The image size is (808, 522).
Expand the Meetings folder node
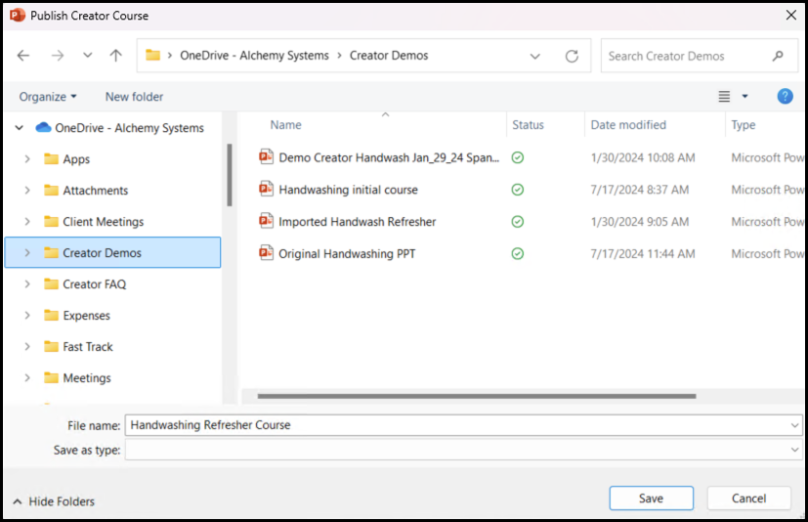click(27, 378)
